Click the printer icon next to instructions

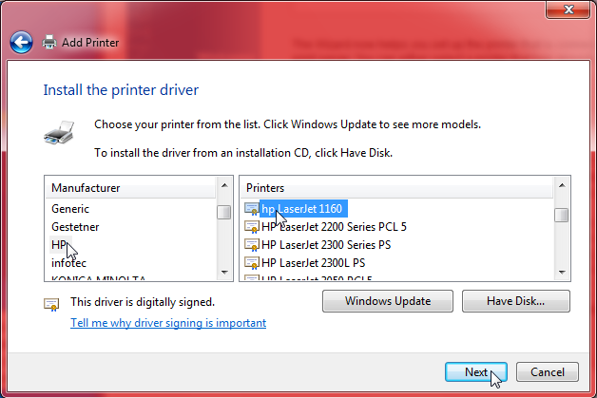click(59, 132)
